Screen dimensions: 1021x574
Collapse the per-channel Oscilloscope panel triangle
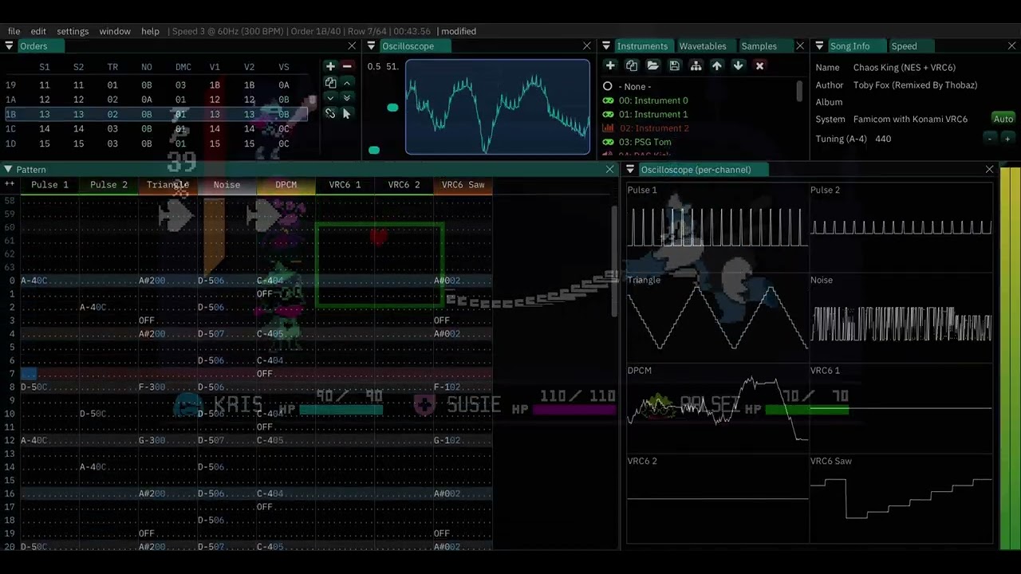click(x=631, y=170)
